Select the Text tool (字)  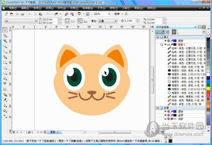(5, 84)
